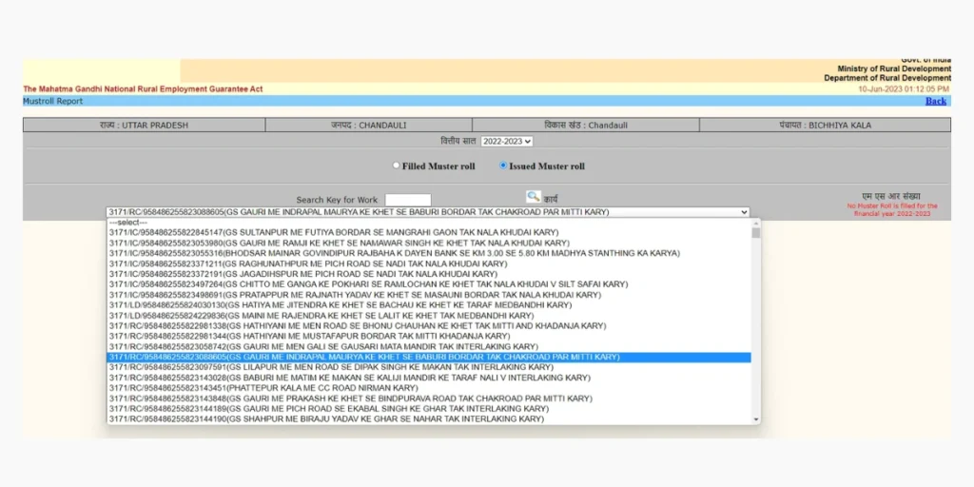Choose the ---select--- option
This screenshot has width=974, height=487.
tap(429, 223)
